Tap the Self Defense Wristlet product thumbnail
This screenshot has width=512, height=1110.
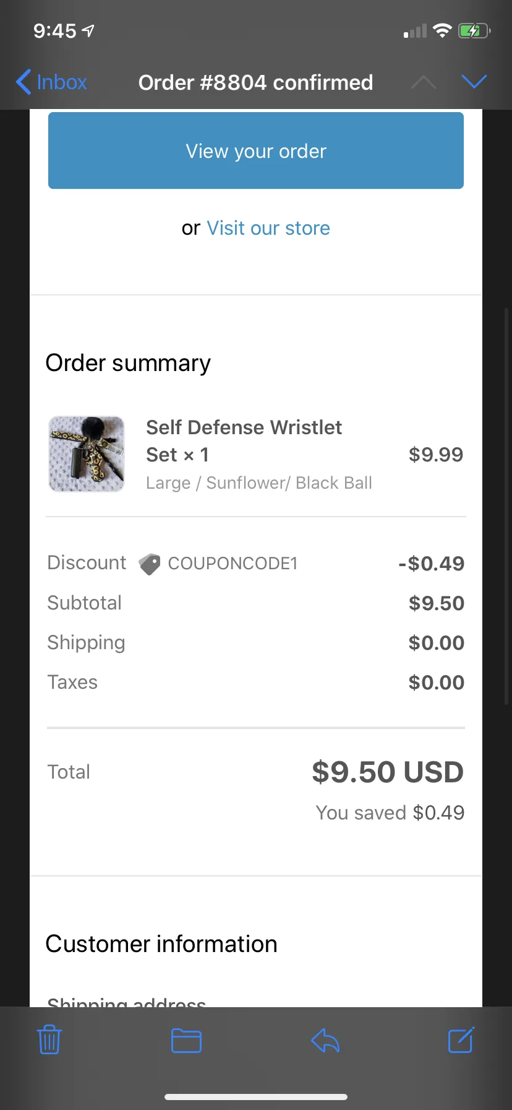pos(87,454)
